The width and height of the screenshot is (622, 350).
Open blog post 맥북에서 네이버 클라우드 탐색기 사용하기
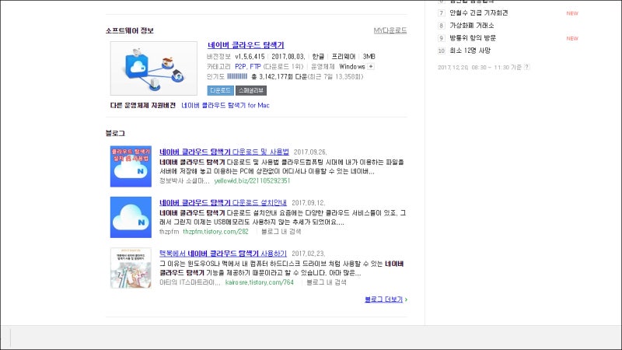point(223,254)
